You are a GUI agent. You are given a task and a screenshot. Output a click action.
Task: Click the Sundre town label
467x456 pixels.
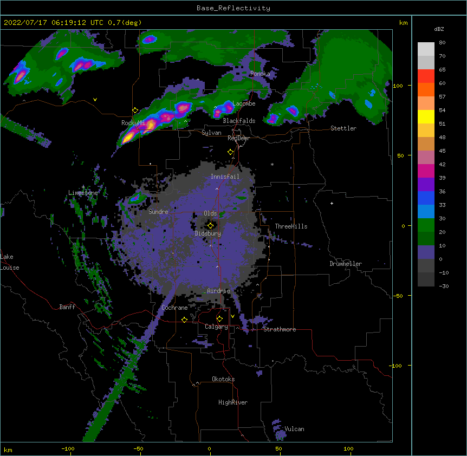[x=158, y=212]
